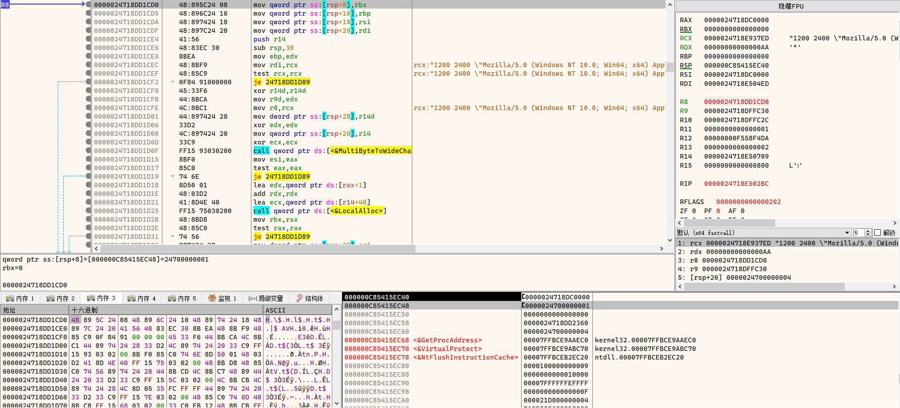Image resolution: width=900 pixels, height=408 pixels.
Task: Select the test eax,eax instruction
Action: pos(277,168)
